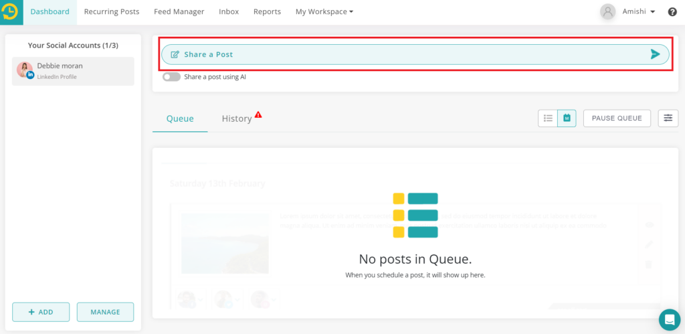Image resolution: width=685 pixels, height=334 pixels.
Task: Open the Amishi account dropdown
Action: (x=639, y=12)
